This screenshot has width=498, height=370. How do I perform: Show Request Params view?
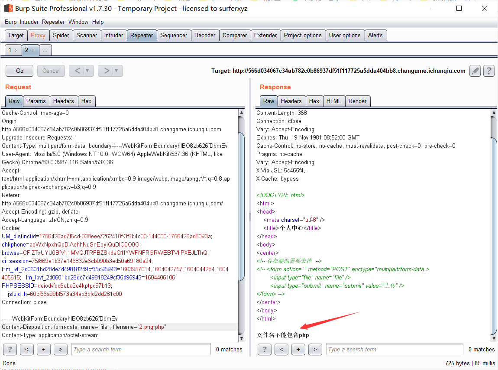coord(36,101)
